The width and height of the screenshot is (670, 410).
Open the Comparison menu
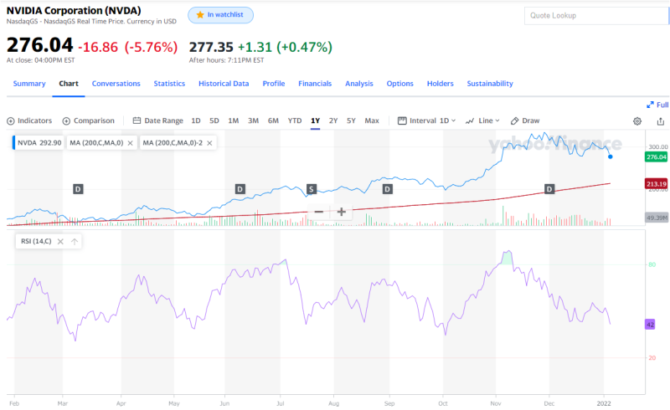click(x=89, y=120)
